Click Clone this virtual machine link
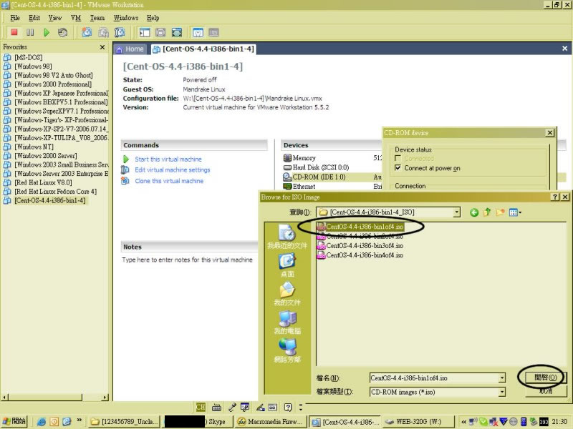This screenshot has height=429, width=573. click(169, 181)
